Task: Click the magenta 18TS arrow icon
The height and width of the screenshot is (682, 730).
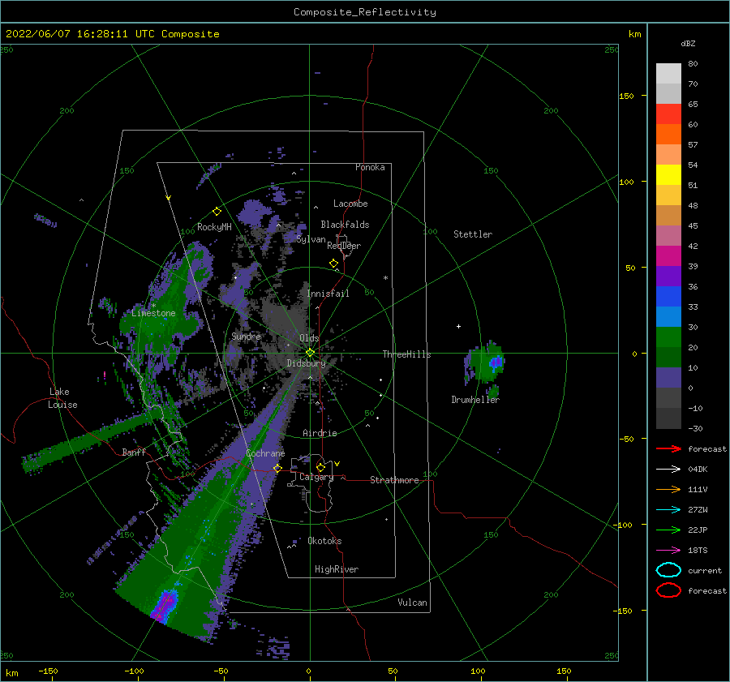Action: pos(668,551)
